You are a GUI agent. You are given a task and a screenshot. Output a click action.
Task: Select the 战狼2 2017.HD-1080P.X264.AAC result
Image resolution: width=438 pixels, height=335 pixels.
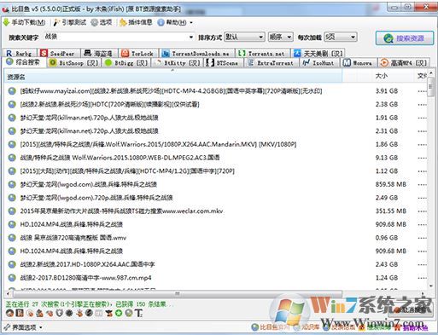tap(215, 264)
